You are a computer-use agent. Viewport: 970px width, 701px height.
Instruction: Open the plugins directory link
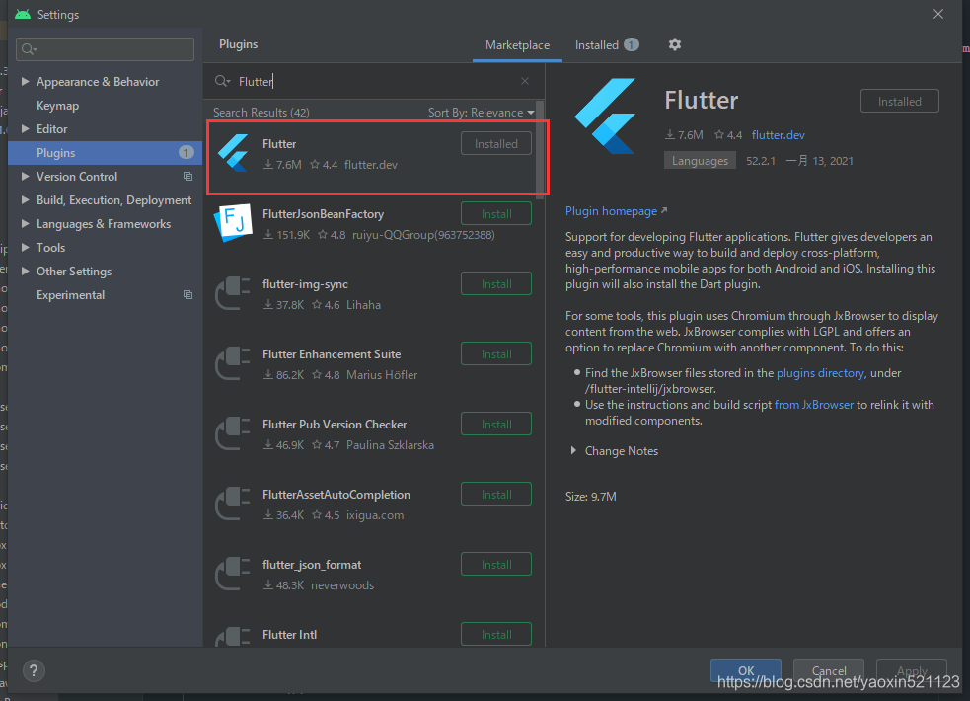click(820, 373)
